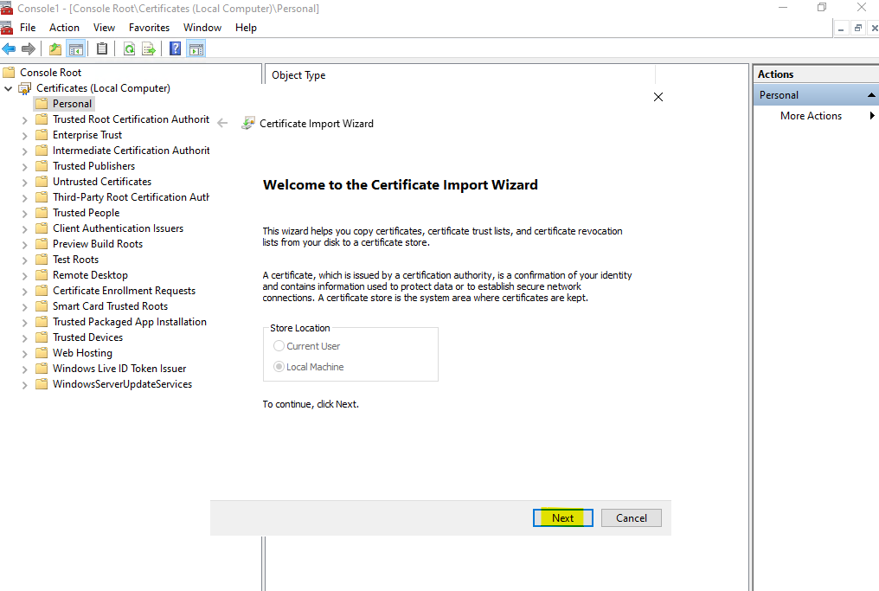Select Windows Live ID Token Issuer item
This screenshot has height=591, width=879.
(x=119, y=369)
